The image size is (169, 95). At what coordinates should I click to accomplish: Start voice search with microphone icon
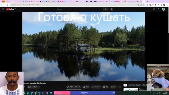pos(112,9)
